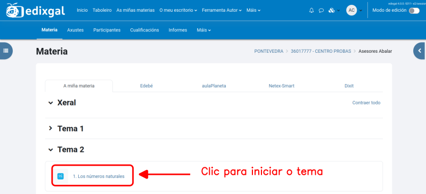Open the notifications bell
The height and width of the screenshot is (194, 426).
click(x=312, y=10)
